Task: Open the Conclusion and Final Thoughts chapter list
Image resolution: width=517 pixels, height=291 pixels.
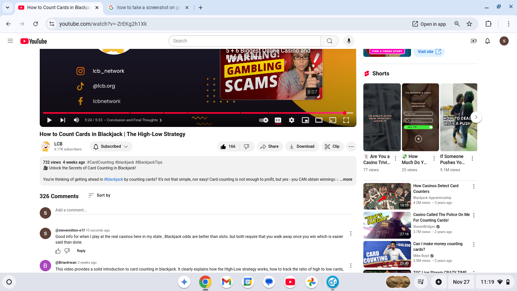Action: [x=134, y=120]
